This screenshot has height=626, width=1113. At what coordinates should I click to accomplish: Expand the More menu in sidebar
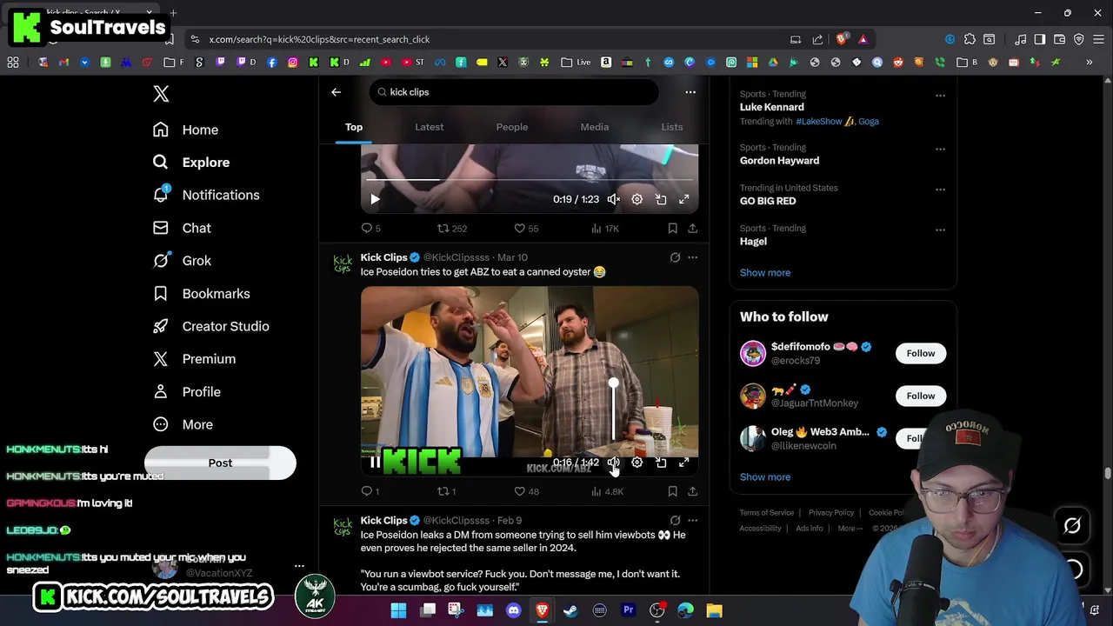click(x=183, y=424)
